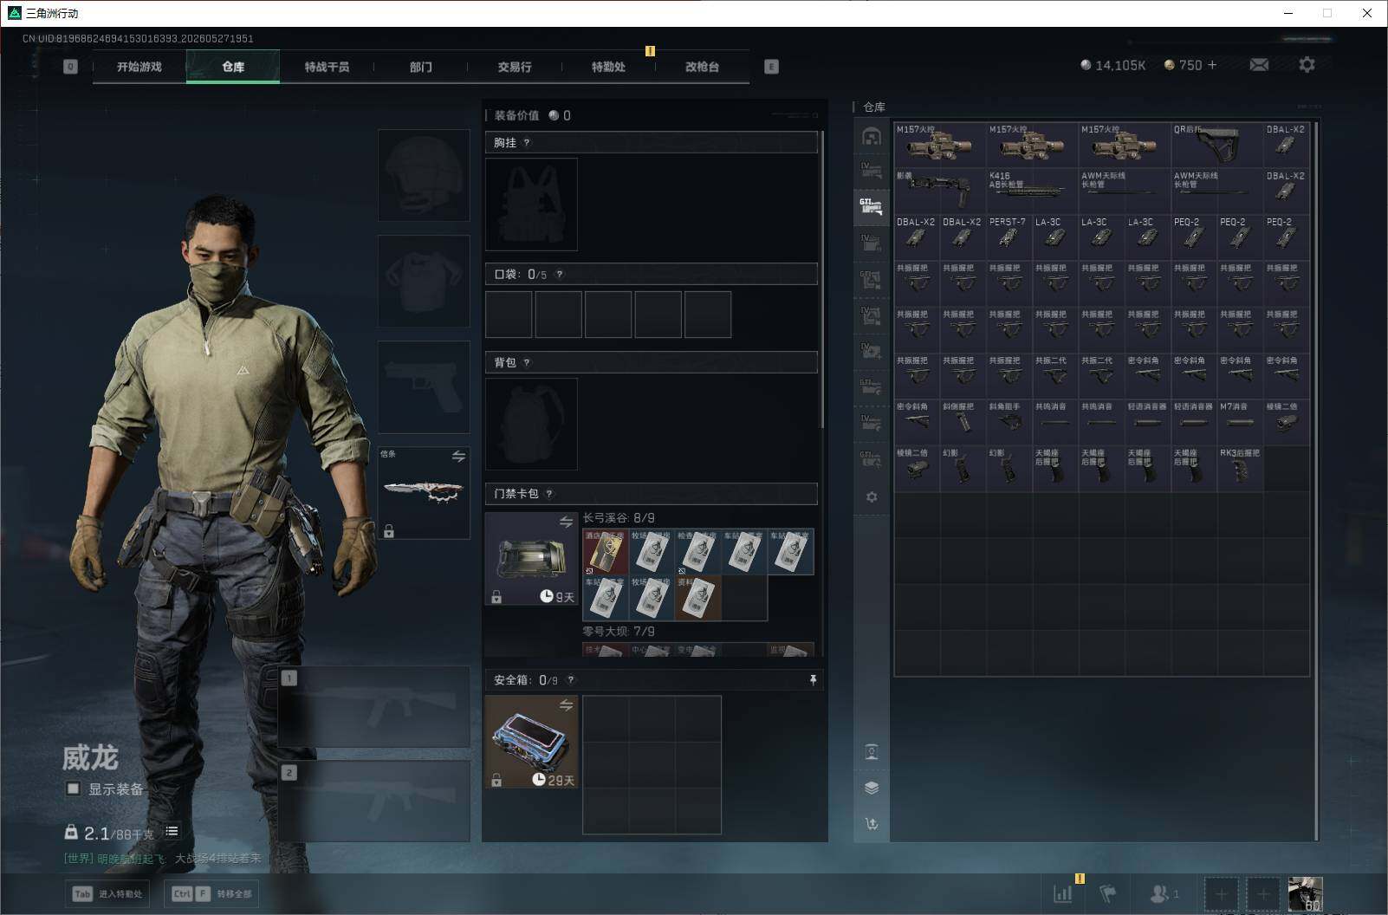
Task: Show help for key card case section
Action: click(549, 494)
